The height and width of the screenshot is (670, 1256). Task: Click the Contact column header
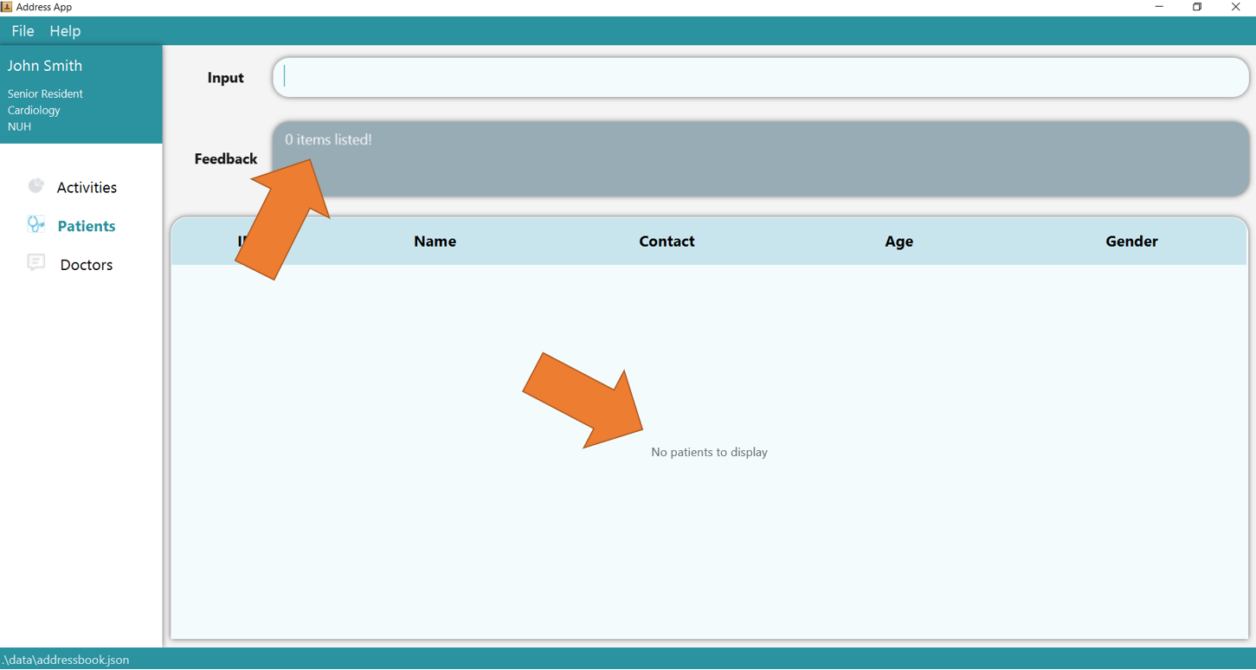[x=667, y=242]
